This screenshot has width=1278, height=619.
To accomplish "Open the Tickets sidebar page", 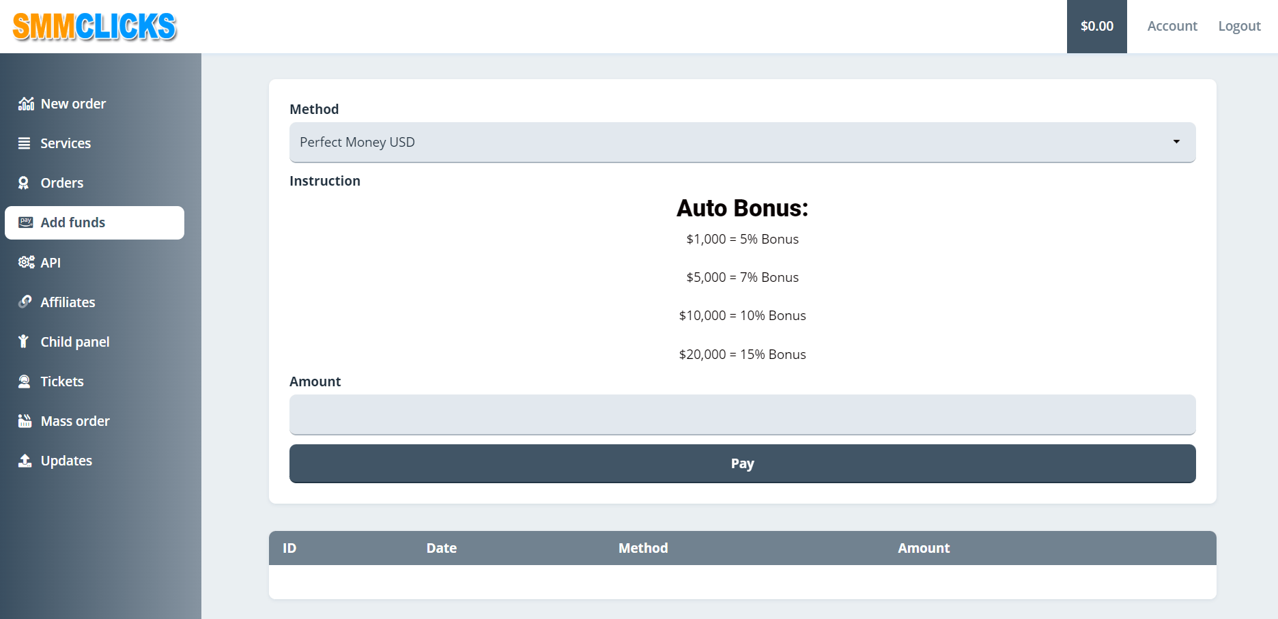I will (x=62, y=382).
